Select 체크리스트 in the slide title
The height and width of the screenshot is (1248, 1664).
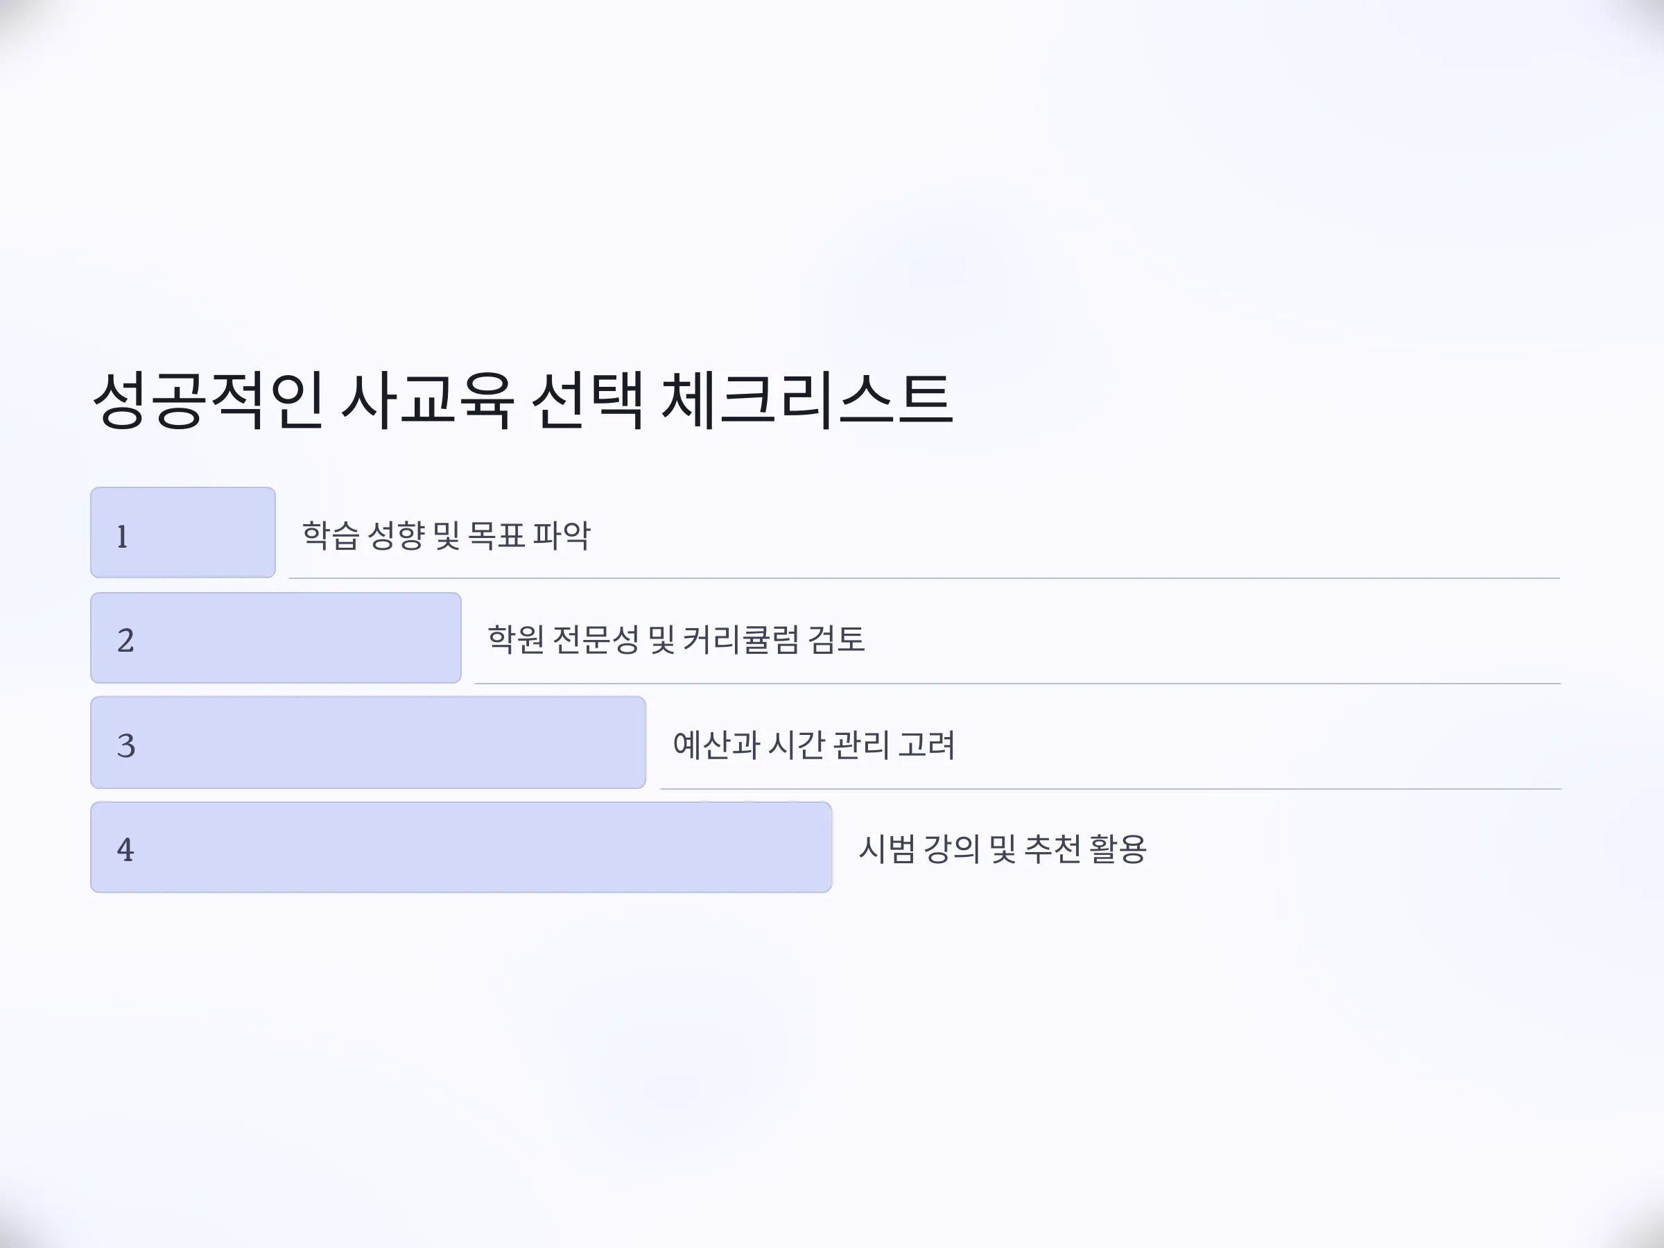coord(807,400)
